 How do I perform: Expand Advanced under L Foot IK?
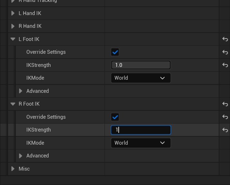point(21,91)
